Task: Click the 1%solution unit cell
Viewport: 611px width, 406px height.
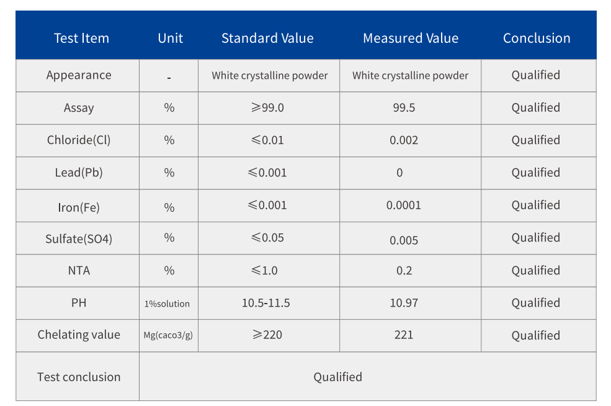Action: (x=167, y=304)
